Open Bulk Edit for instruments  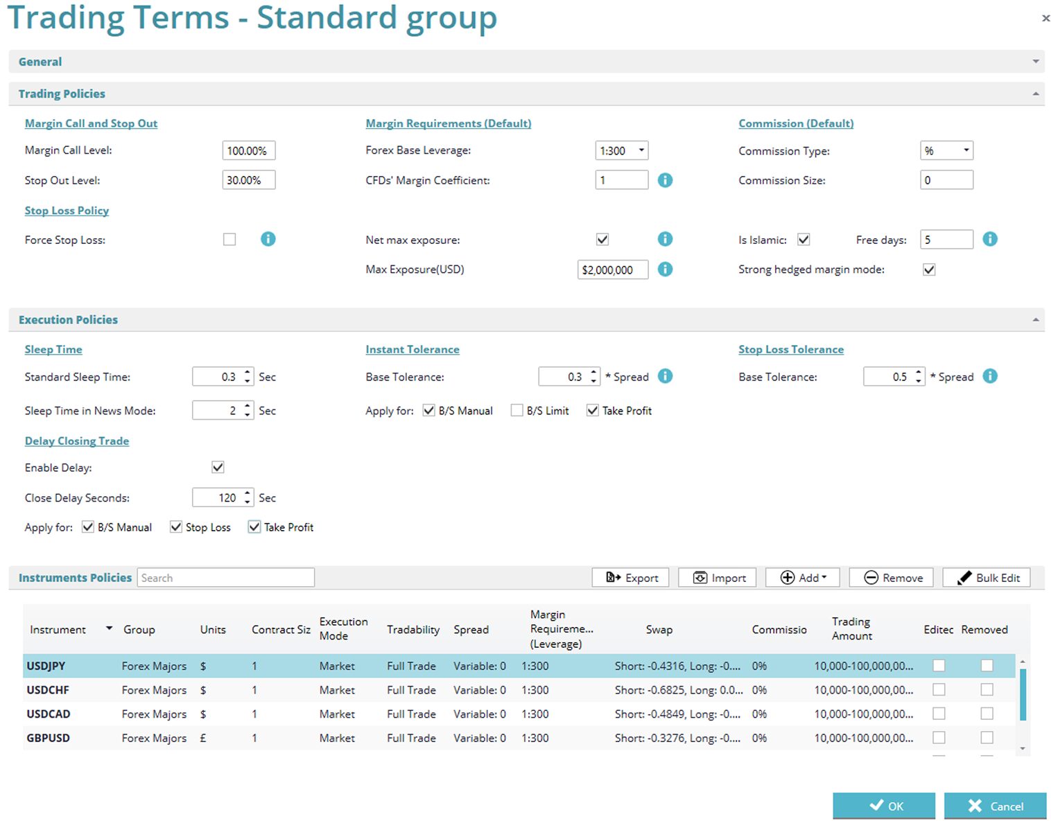tap(987, 578)
